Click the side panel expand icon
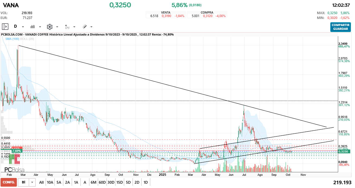Screen dimensions: 355x188 [5, 27]
